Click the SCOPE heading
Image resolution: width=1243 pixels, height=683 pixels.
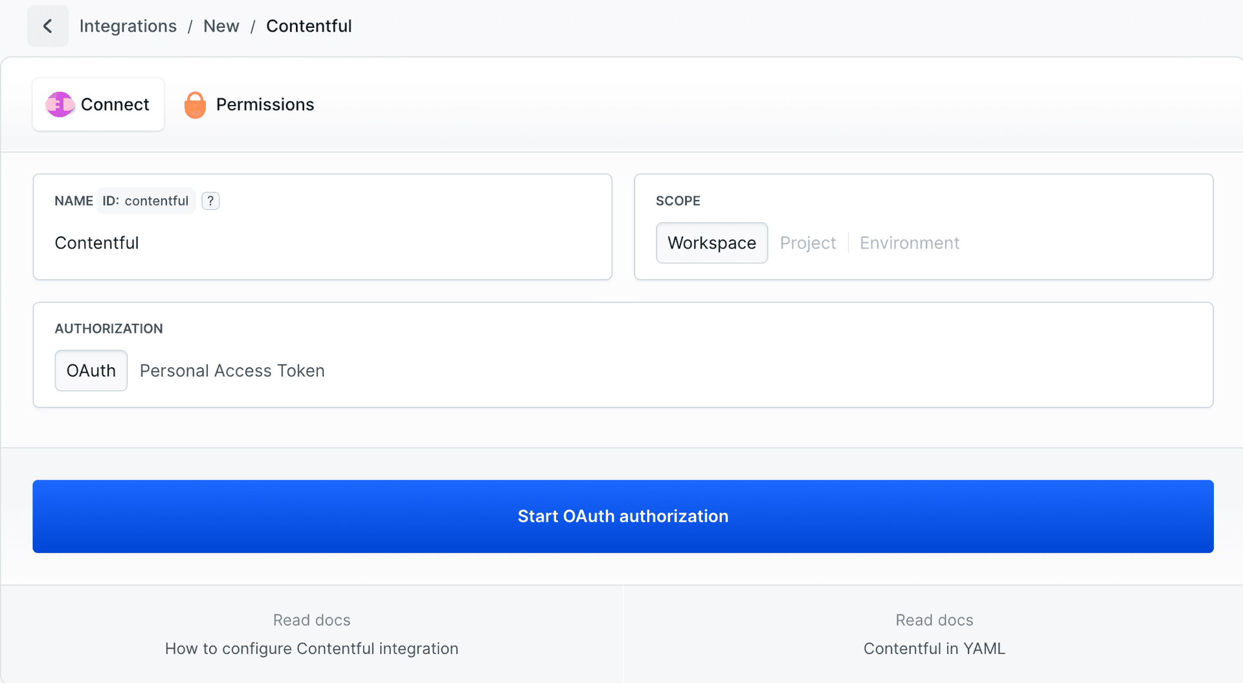click(678, 201)
